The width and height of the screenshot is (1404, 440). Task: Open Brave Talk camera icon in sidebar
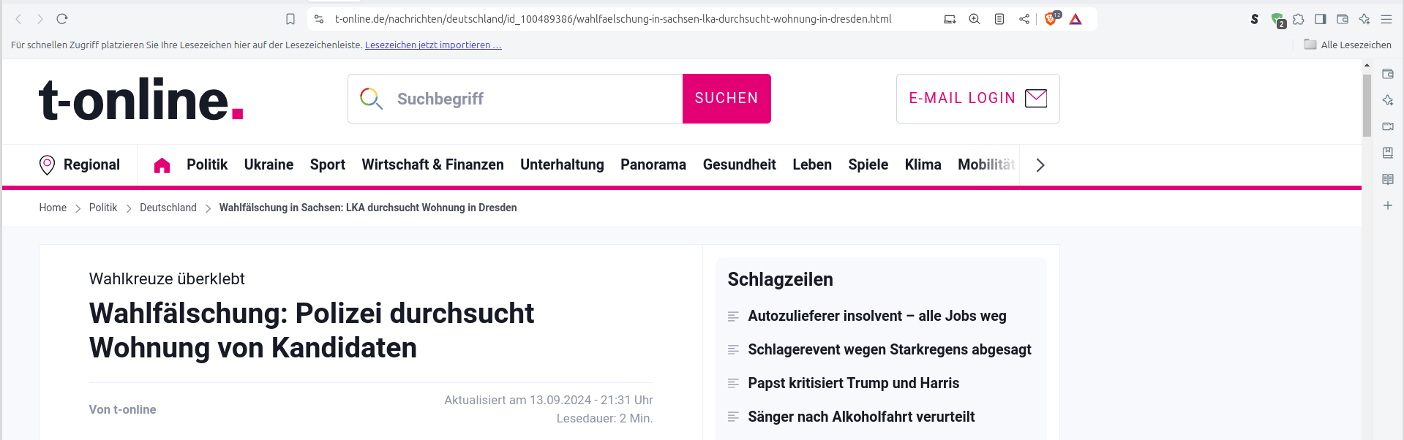1388,126
